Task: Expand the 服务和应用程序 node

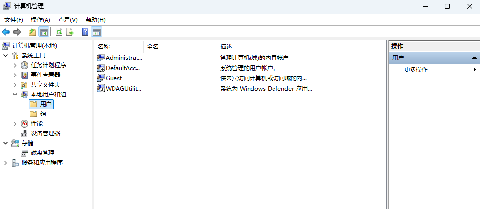Action: pyautogui.click(x=5, y=163)
